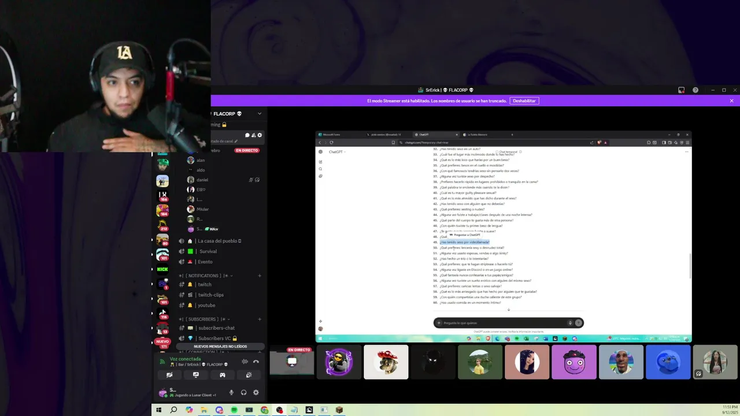This screenshot has width=740, height=416.
Task: Toggle headphones deafen in user panel
Action: [x=244, y=392]
